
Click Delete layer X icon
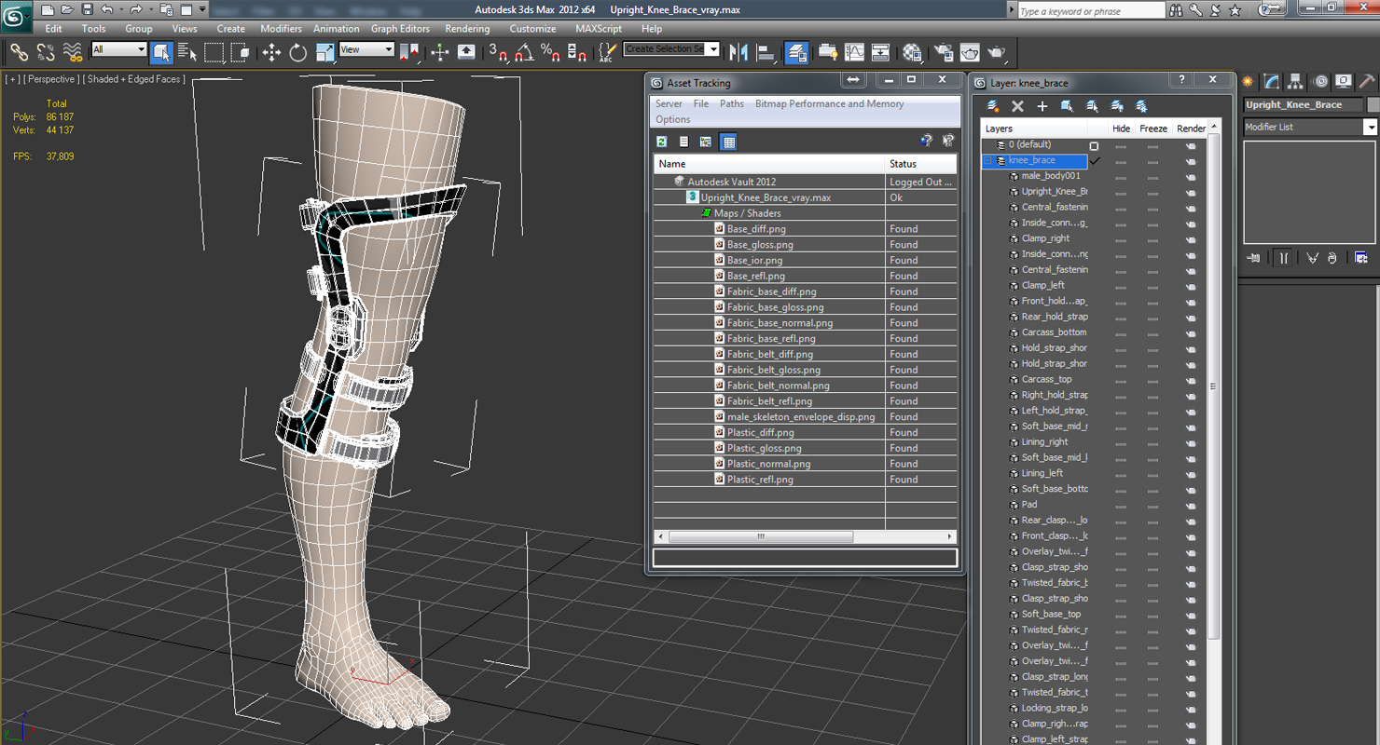click(1017, 106)
